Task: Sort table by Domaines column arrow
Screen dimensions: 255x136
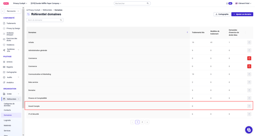Action: 187,33
